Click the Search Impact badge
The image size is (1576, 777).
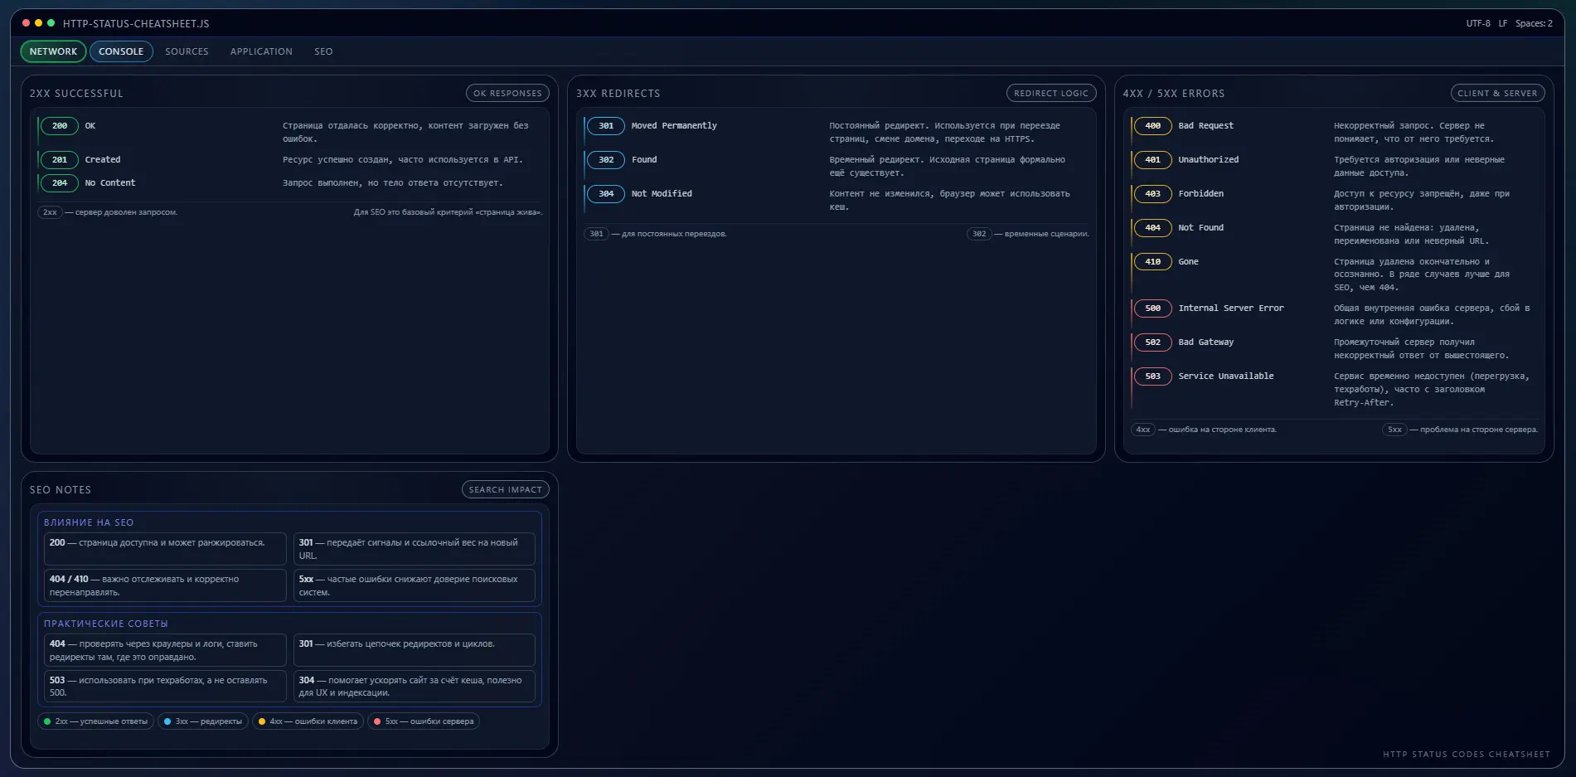505,490
